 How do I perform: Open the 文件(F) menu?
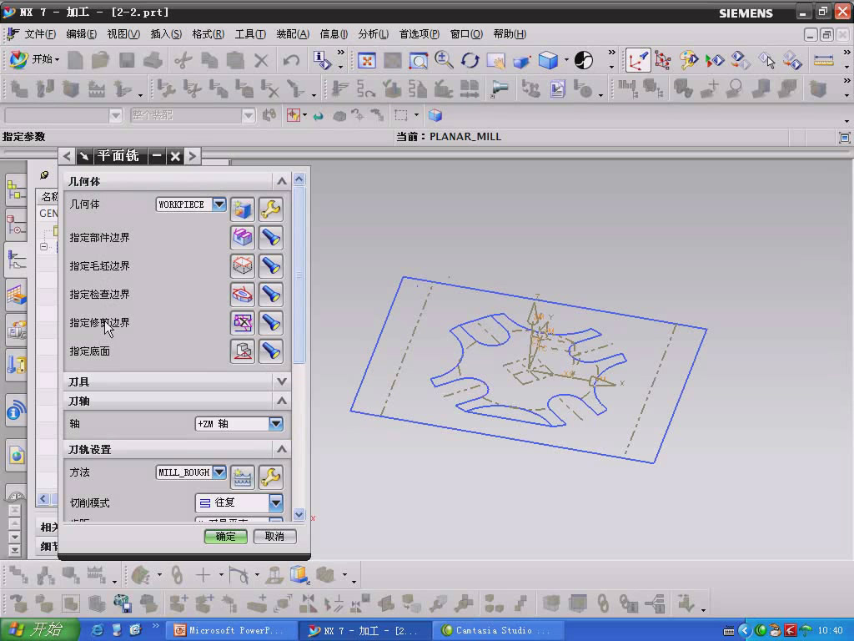point(40,34)
